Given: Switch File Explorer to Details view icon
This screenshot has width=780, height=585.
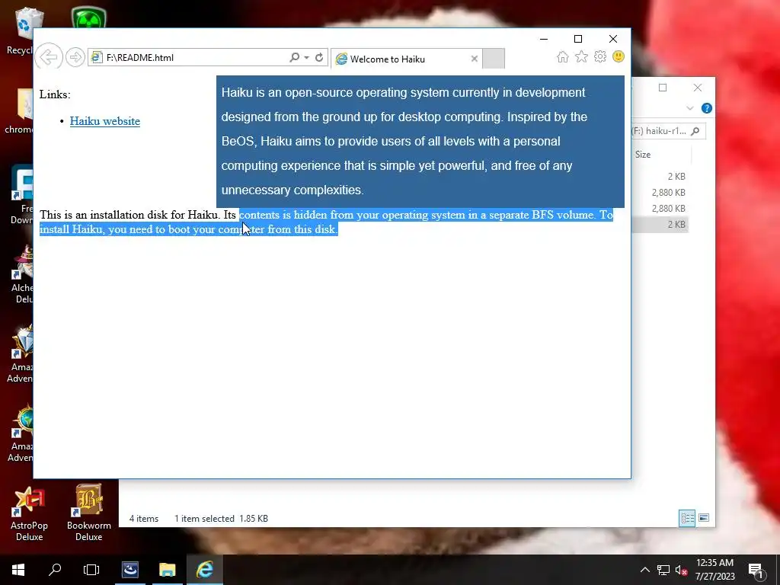Looking at the screenshot, I should (687, 518).
